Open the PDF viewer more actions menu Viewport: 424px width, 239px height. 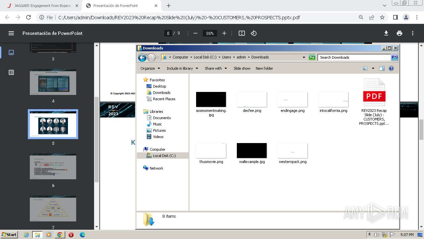pos(413,33)
